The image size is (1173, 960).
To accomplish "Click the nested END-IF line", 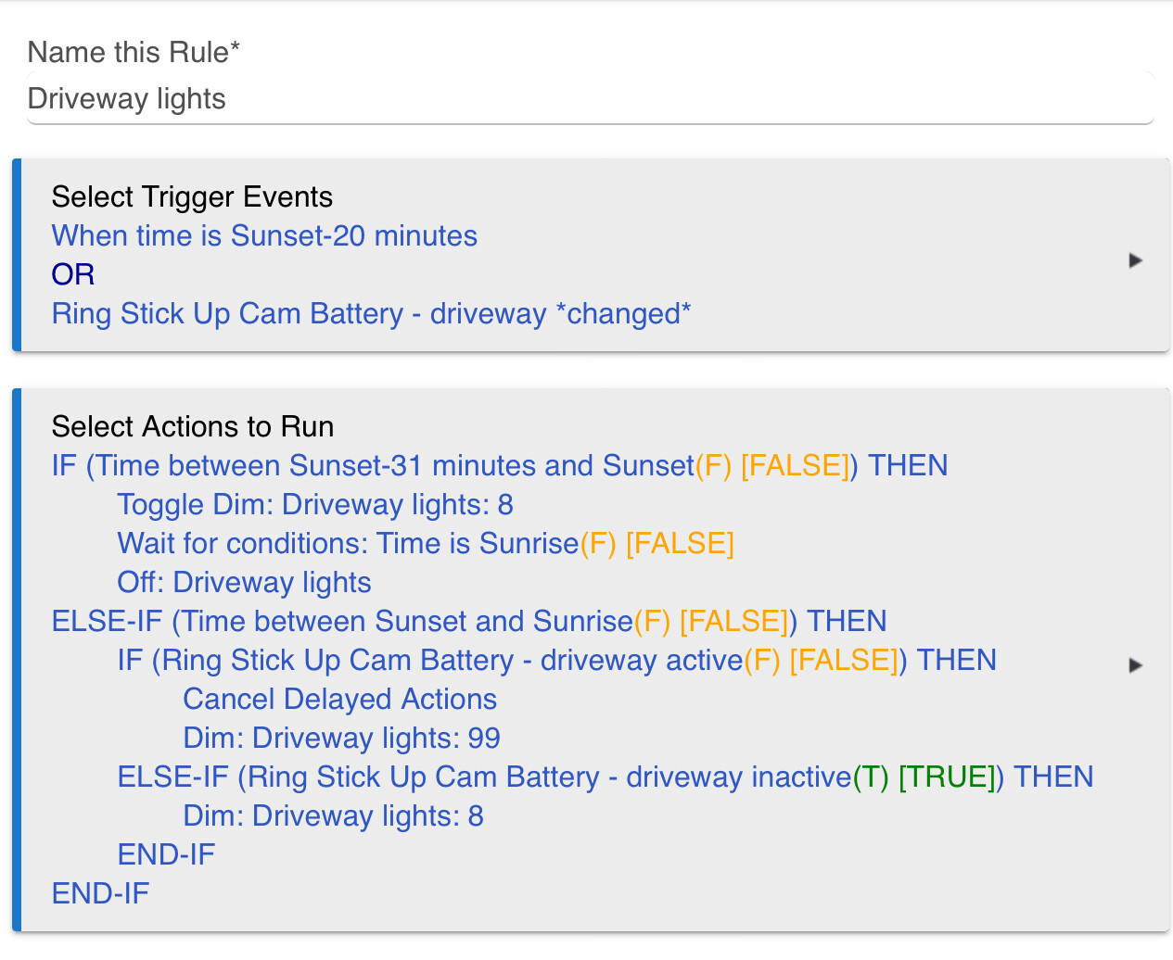I will point(166,854).
